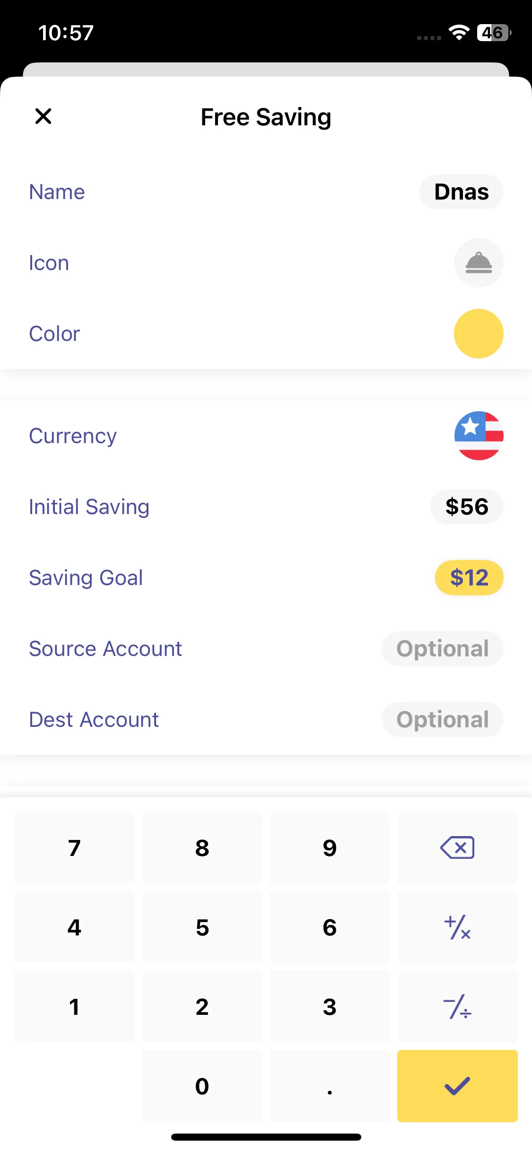
Task: Edit the $56 Initial Saving amount
Action: (466, 506)
